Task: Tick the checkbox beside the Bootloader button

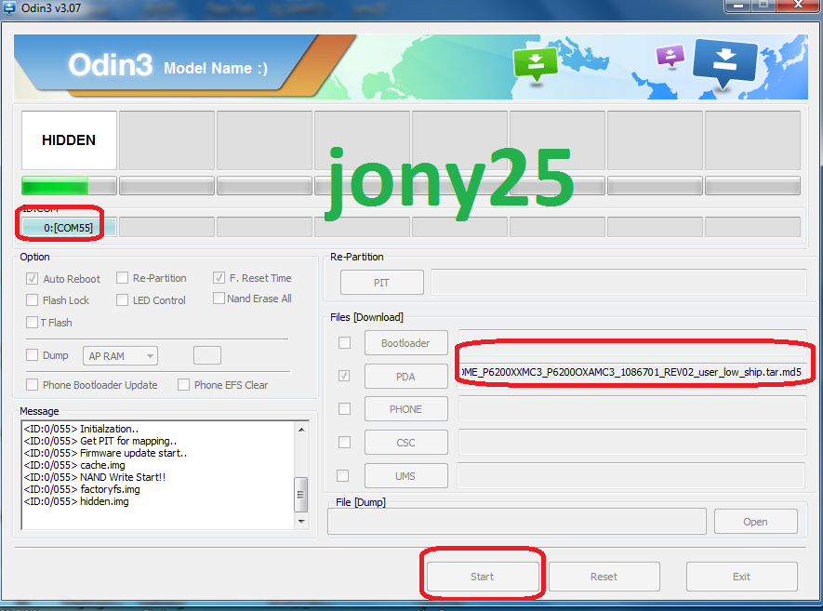Action: [344, 343]
